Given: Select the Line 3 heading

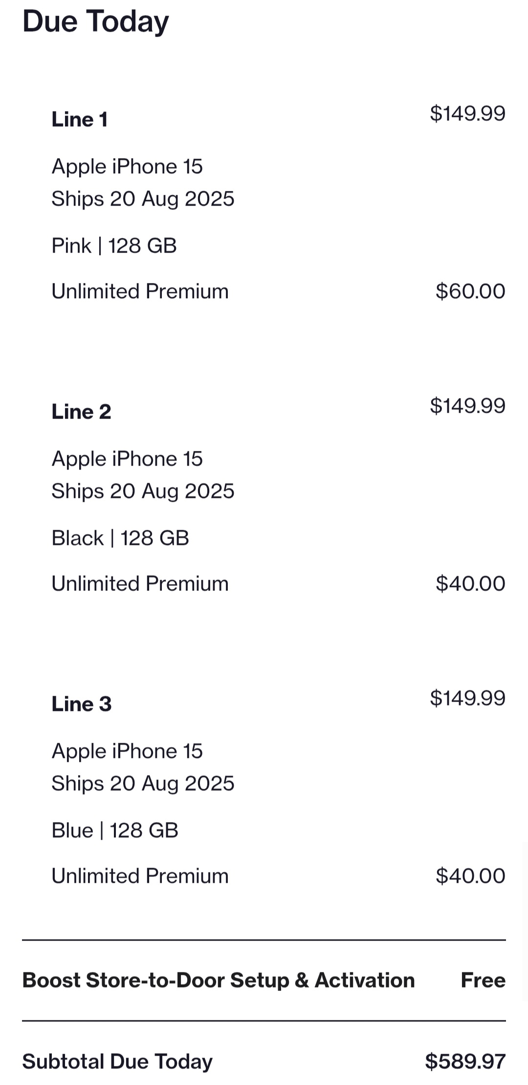Looking at the screenshot, I should coord(82,704).
